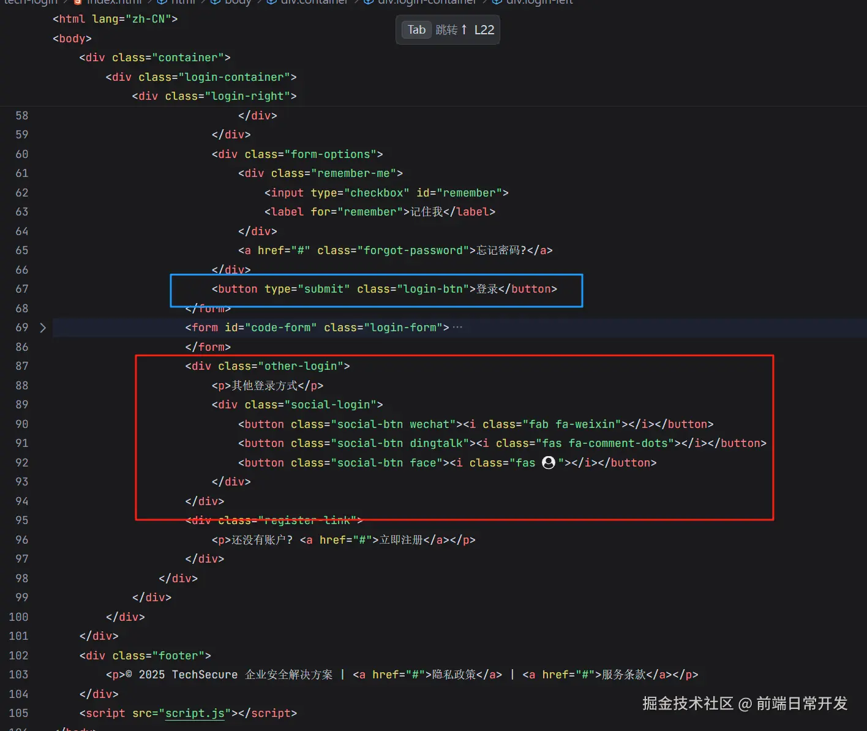This screenshot has height=731, width=867.
Task: Place cursor on the social-btn wechat button line
Action: coord(476,424)
